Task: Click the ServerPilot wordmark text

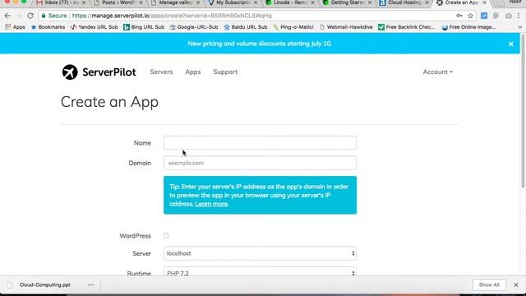Action: [109, 72]
